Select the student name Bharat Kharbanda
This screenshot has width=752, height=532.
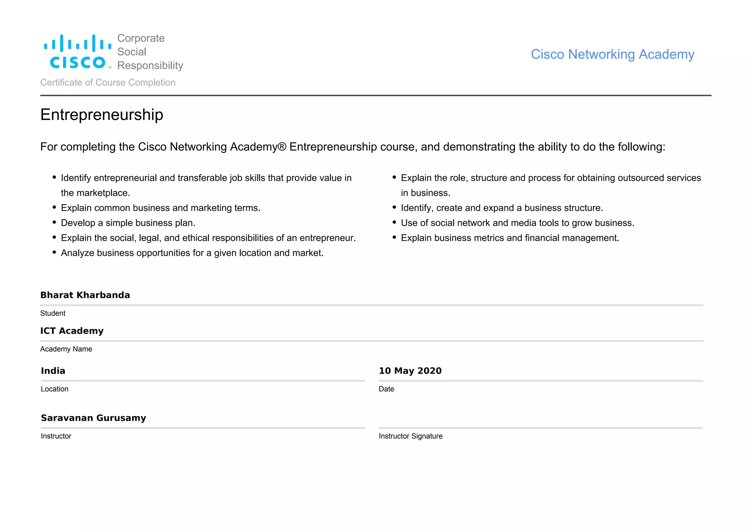coord(85,295)
